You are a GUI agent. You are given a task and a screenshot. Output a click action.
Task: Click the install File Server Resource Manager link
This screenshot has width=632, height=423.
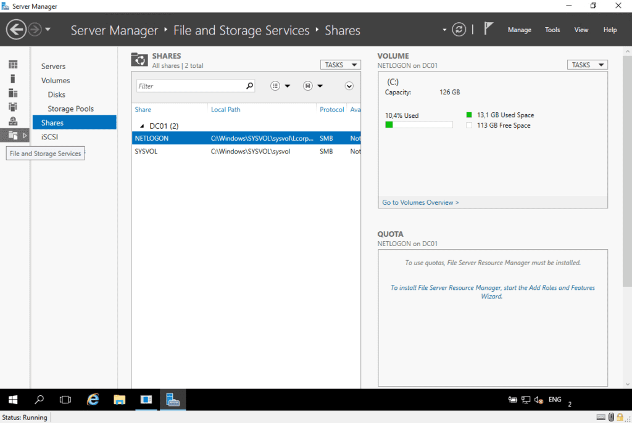coord(492,292)
